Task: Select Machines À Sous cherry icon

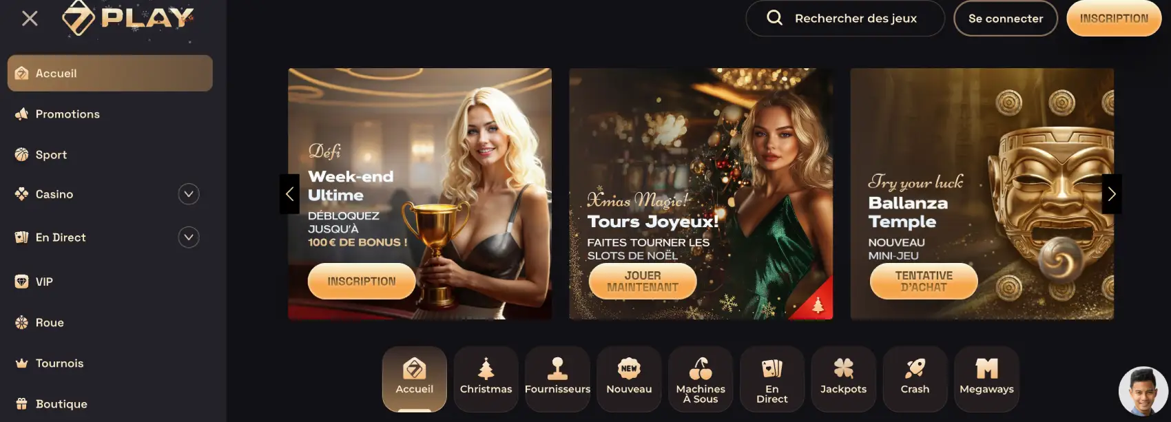Action: tap(701, 369)
